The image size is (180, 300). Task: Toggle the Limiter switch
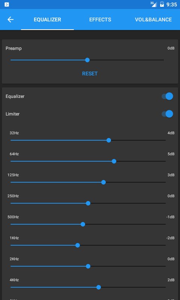click(167, 114)
